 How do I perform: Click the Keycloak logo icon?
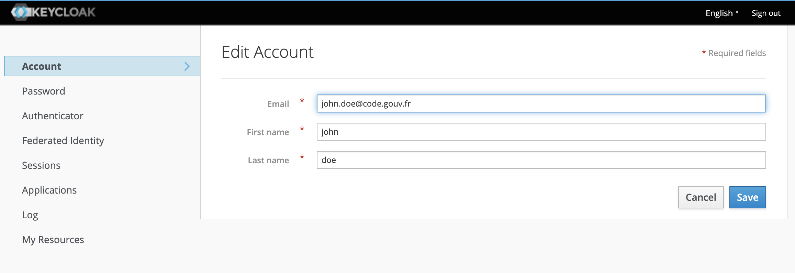click(20, 12)
